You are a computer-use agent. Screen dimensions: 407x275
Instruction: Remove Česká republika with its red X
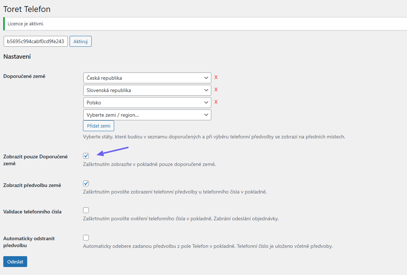[x=216, y=78]
